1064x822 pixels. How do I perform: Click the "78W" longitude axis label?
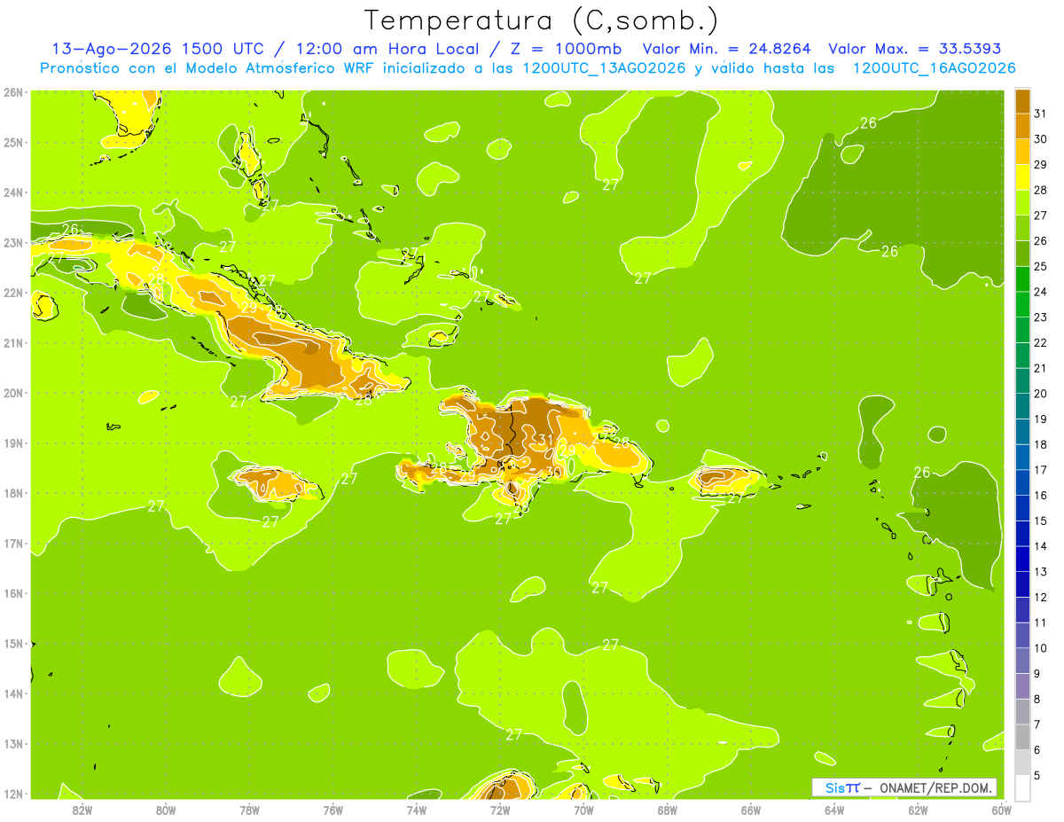[x=249, y=810]
